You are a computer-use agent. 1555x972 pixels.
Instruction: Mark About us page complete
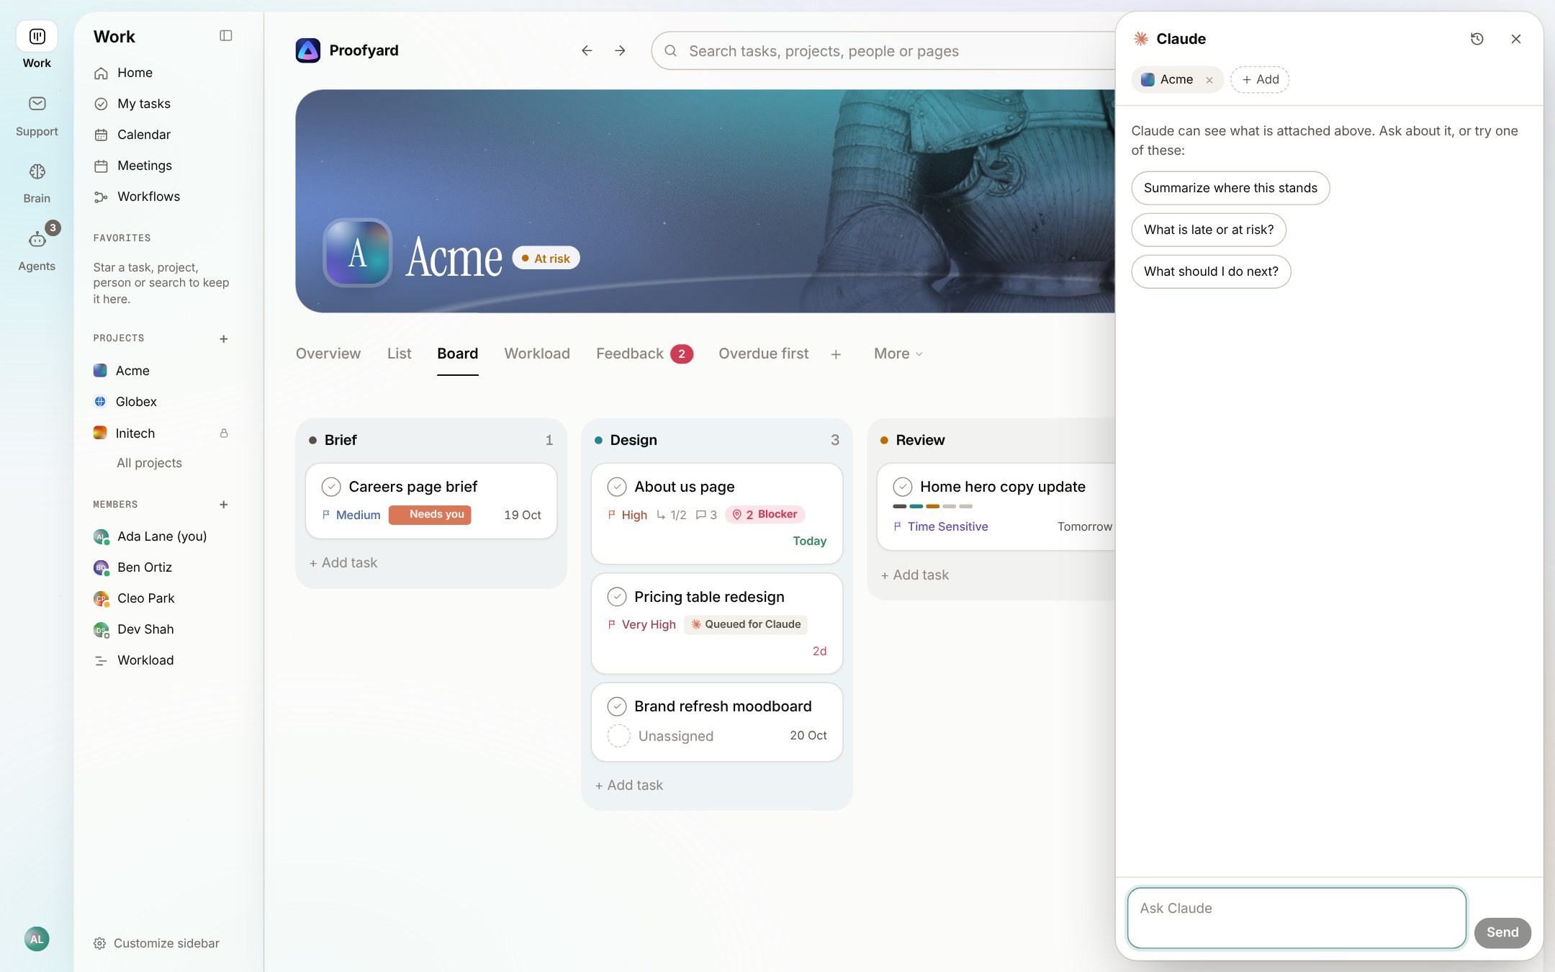tap(617, 487)
